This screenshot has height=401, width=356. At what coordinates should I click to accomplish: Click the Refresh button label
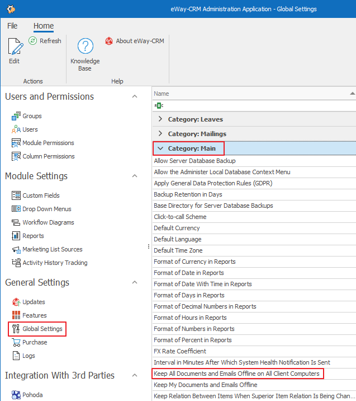click(50, 41)
